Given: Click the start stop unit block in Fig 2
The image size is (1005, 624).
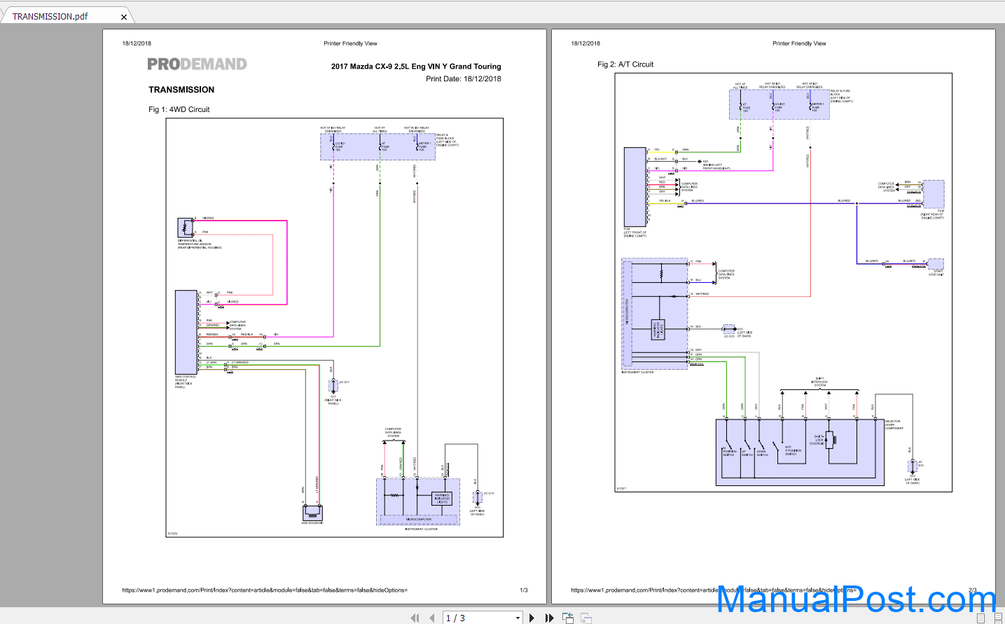Looking at the screenshot, I should pyautogui.click(x=936, y=263).
